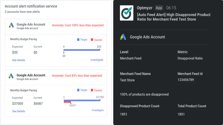The height and width of the screenshot is (125, 223).
Task: Click the $35 budget pacing bar
Action: click(82, 50)
